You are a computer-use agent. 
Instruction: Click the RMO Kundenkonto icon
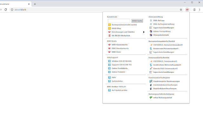pos(109,45)
